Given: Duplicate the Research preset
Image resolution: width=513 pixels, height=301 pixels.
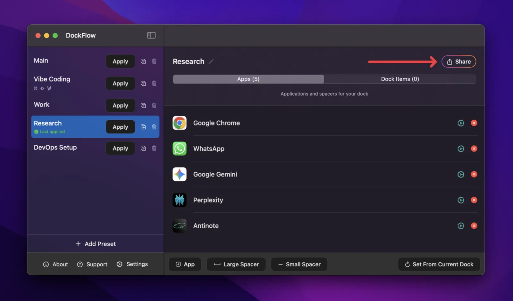Looking at the screenshot, I should [x=143, y=127].
